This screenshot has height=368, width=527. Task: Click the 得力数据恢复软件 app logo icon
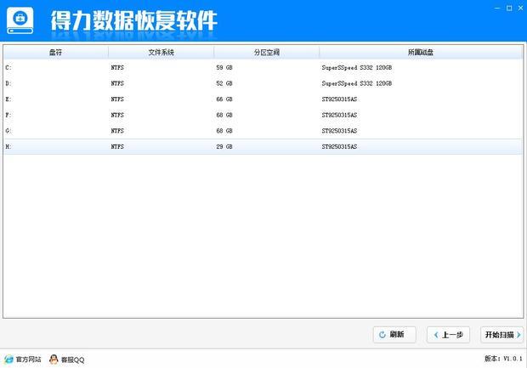click(x=21, y=18)
